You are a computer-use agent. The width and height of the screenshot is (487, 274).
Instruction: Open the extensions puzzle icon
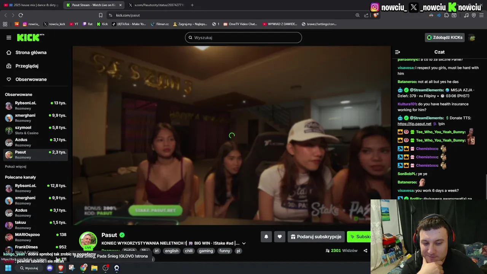click(x=446, y=15)
